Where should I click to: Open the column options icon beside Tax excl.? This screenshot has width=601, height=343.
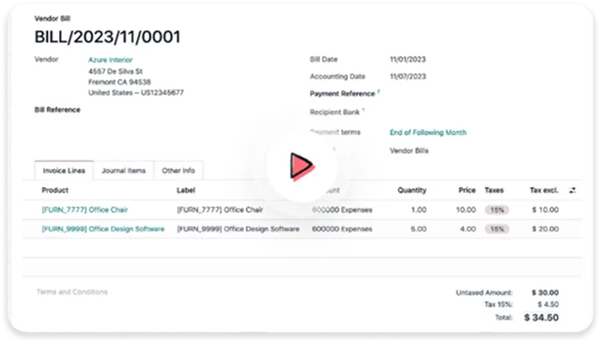click(572, 190)
